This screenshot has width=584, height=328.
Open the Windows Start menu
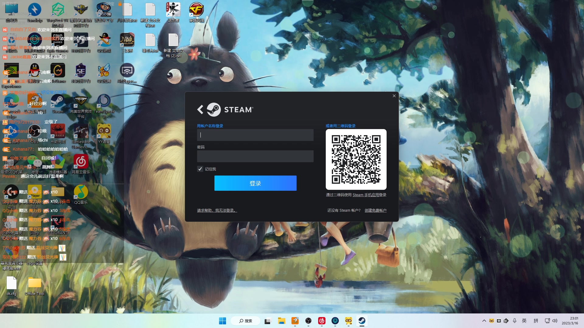click(222, 321)
